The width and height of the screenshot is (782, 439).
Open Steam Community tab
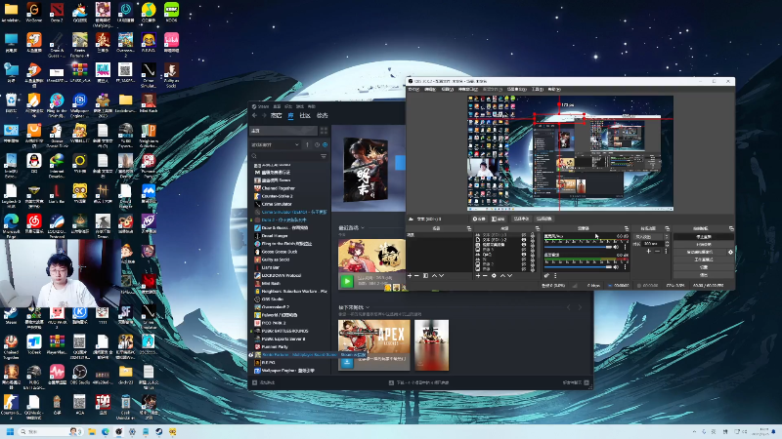305,115
